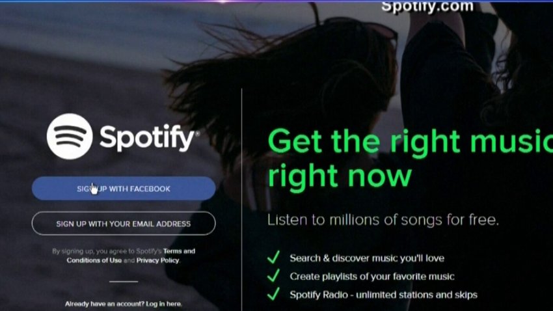Click short divider line above login prompt

pyautogui.click(x=124, y=281)
